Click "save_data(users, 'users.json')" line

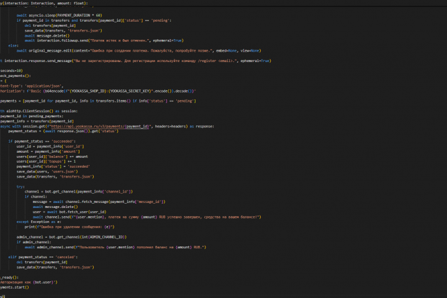(47, 172)
